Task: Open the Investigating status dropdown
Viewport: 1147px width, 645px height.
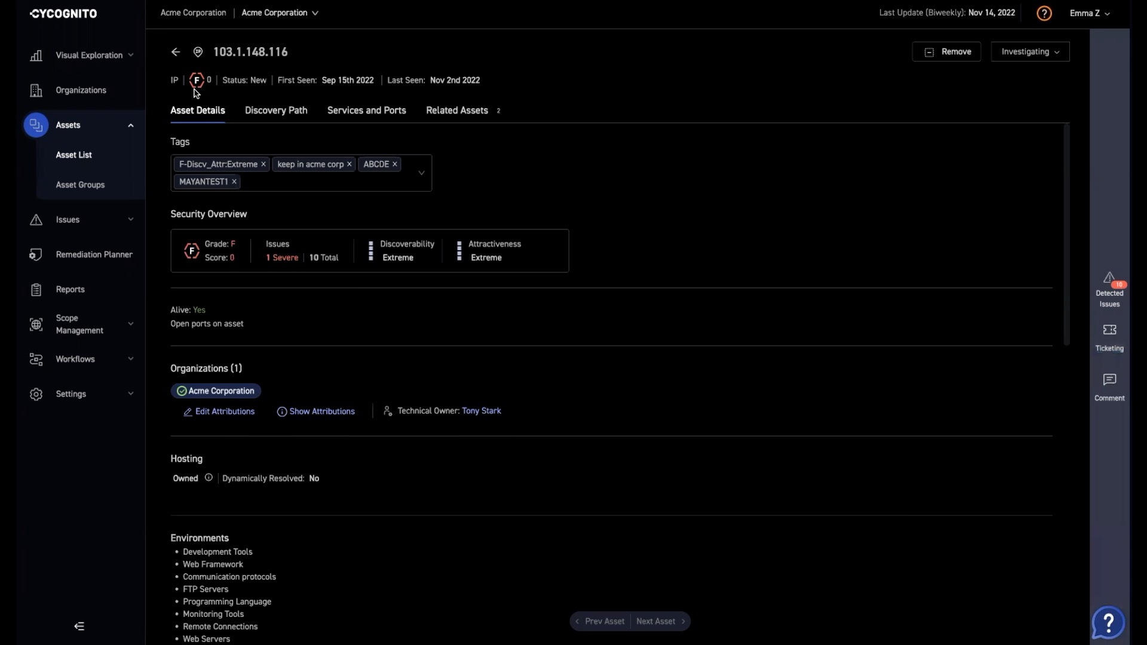Action: (x=1030, y=52)
